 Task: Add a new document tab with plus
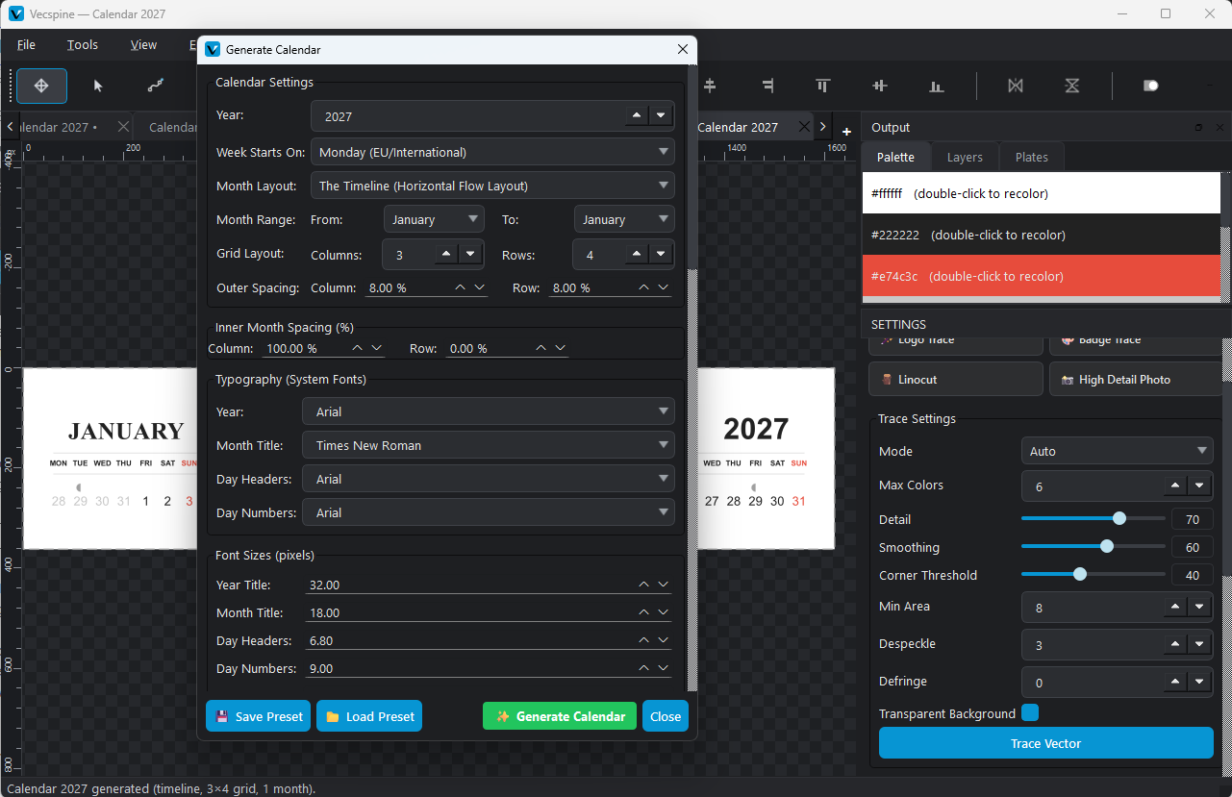pyautogui.click(x=846, y=131)
